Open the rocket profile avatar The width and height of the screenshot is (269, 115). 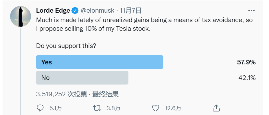21,17
